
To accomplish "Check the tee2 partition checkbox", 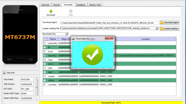I will 45,72.
